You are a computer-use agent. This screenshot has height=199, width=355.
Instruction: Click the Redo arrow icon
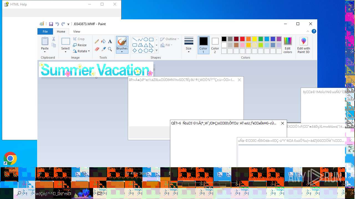pyautogui.click(x=63, y=24)
